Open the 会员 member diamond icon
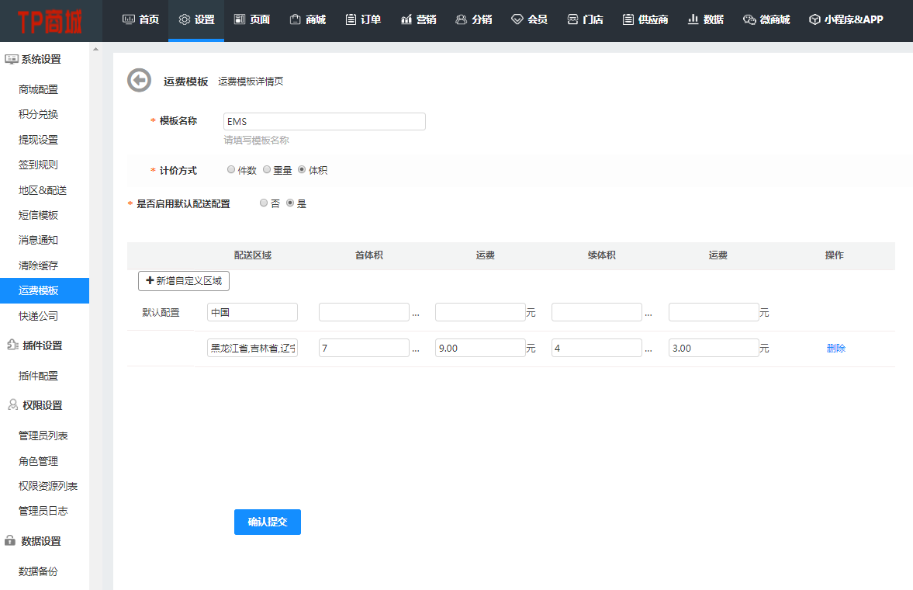913x590 pixels. tap(517, 19)
